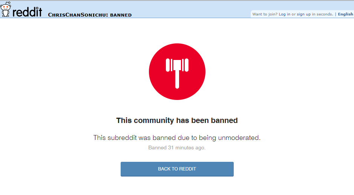354x195 pixels.
Task: Open the English language selector
Action: (x=345, y=14)
